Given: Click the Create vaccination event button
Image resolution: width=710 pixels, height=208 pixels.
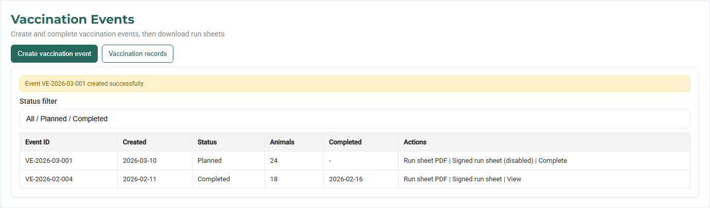Looking at the screenshot, I should pyautogui.click(x=54, y=53).
